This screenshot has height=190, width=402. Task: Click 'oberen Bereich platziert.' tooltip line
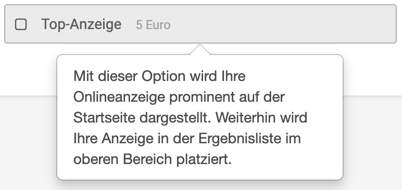152,159
